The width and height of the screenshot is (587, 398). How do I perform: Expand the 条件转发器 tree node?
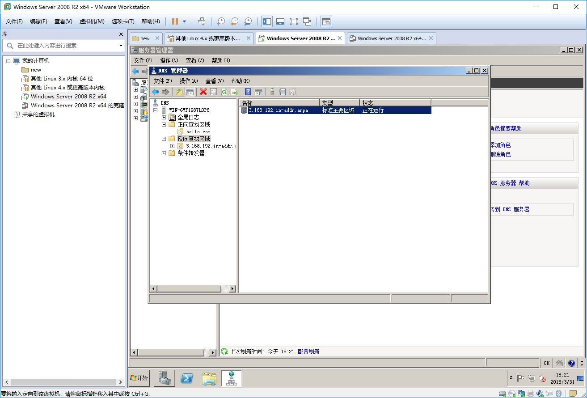164,153
